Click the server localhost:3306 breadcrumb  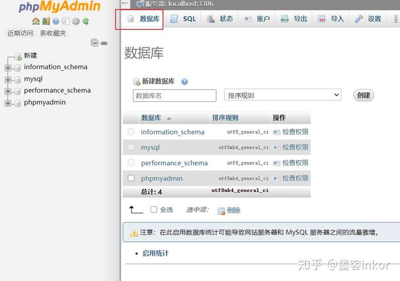click(179, 3)
